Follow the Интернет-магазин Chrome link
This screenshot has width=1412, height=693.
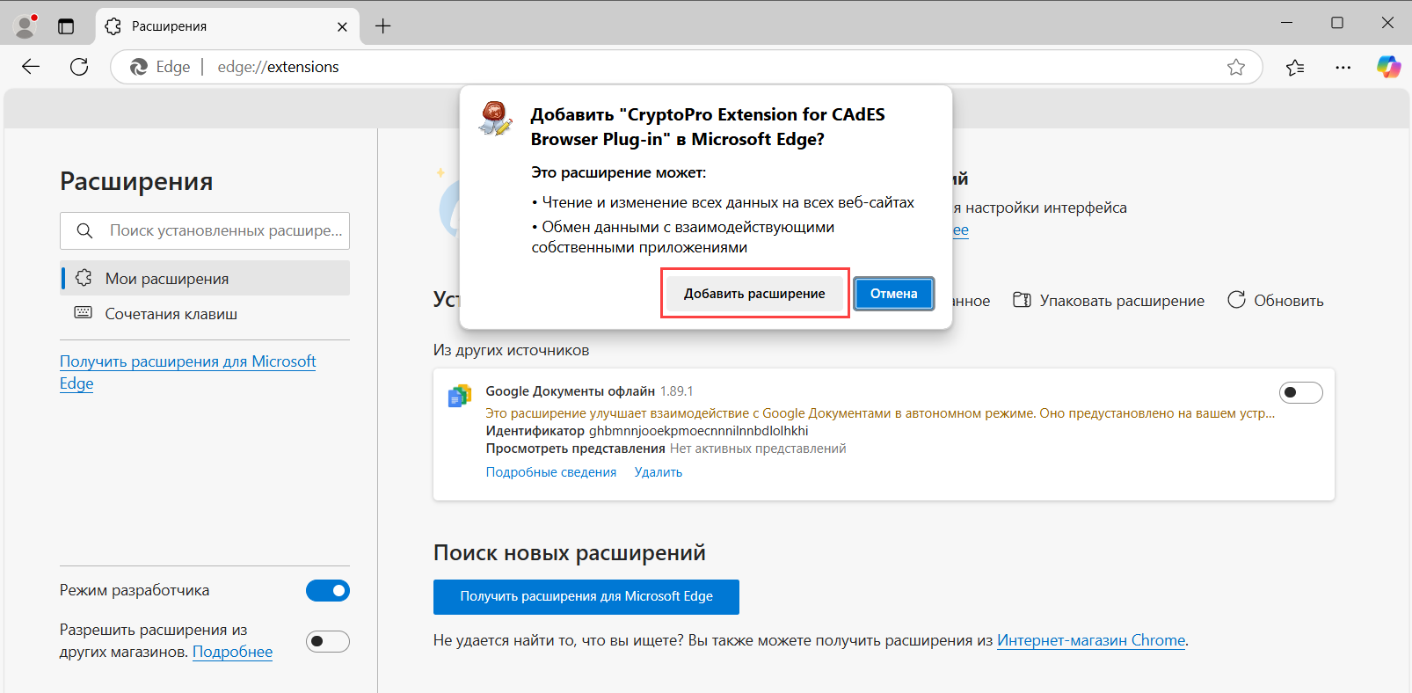click(1090, 640)
